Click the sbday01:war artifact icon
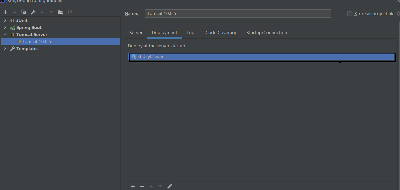This screenshot has height=190, width=400. pyautogui.click(x=134, y=57)
